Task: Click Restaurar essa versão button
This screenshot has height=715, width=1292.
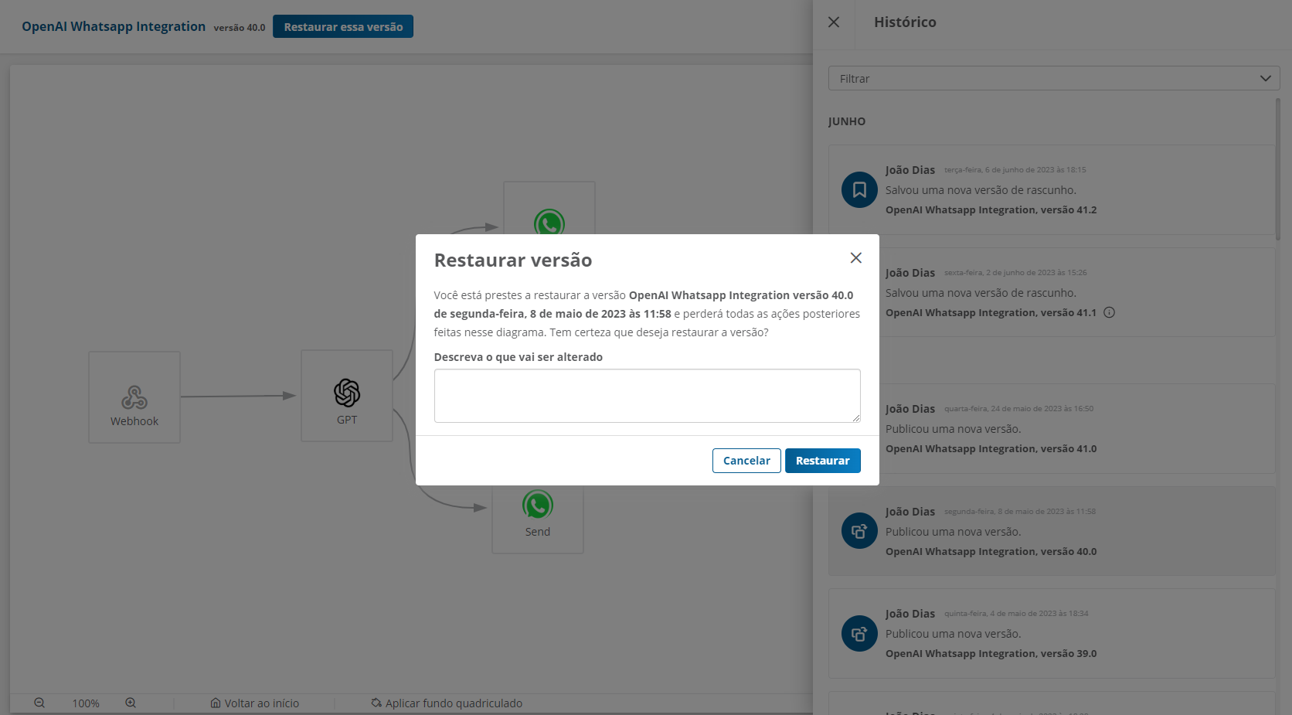Action: click(x=343, y=26)
